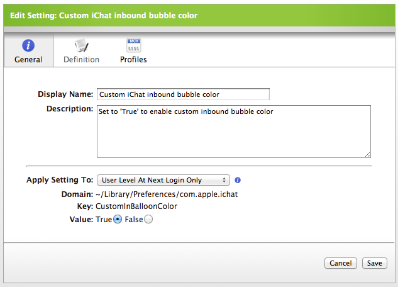The image size is (398, 287).
Task: Click the up-down arrows on the Apply Setting To dropdown
Action: (x=224, y=180)
